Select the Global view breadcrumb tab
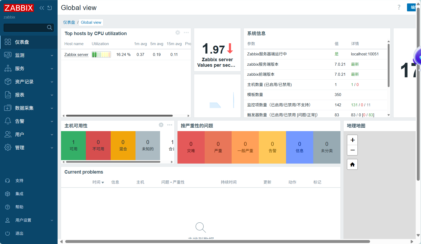421x244 pixels. tap(91, 22)
